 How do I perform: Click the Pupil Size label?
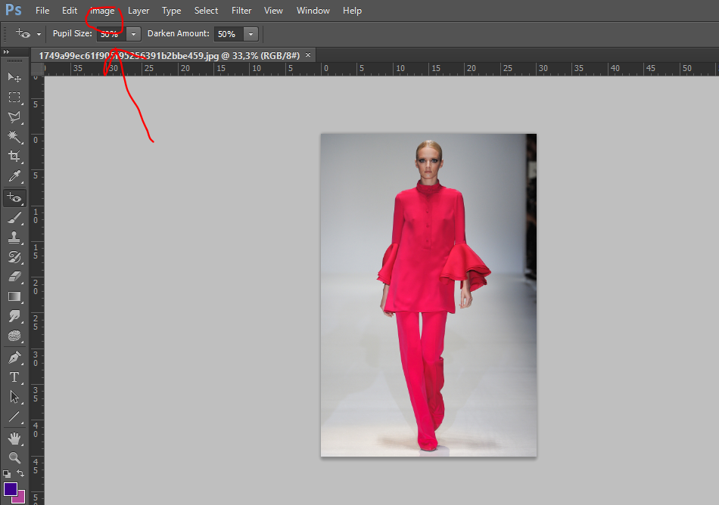(73, 33)
